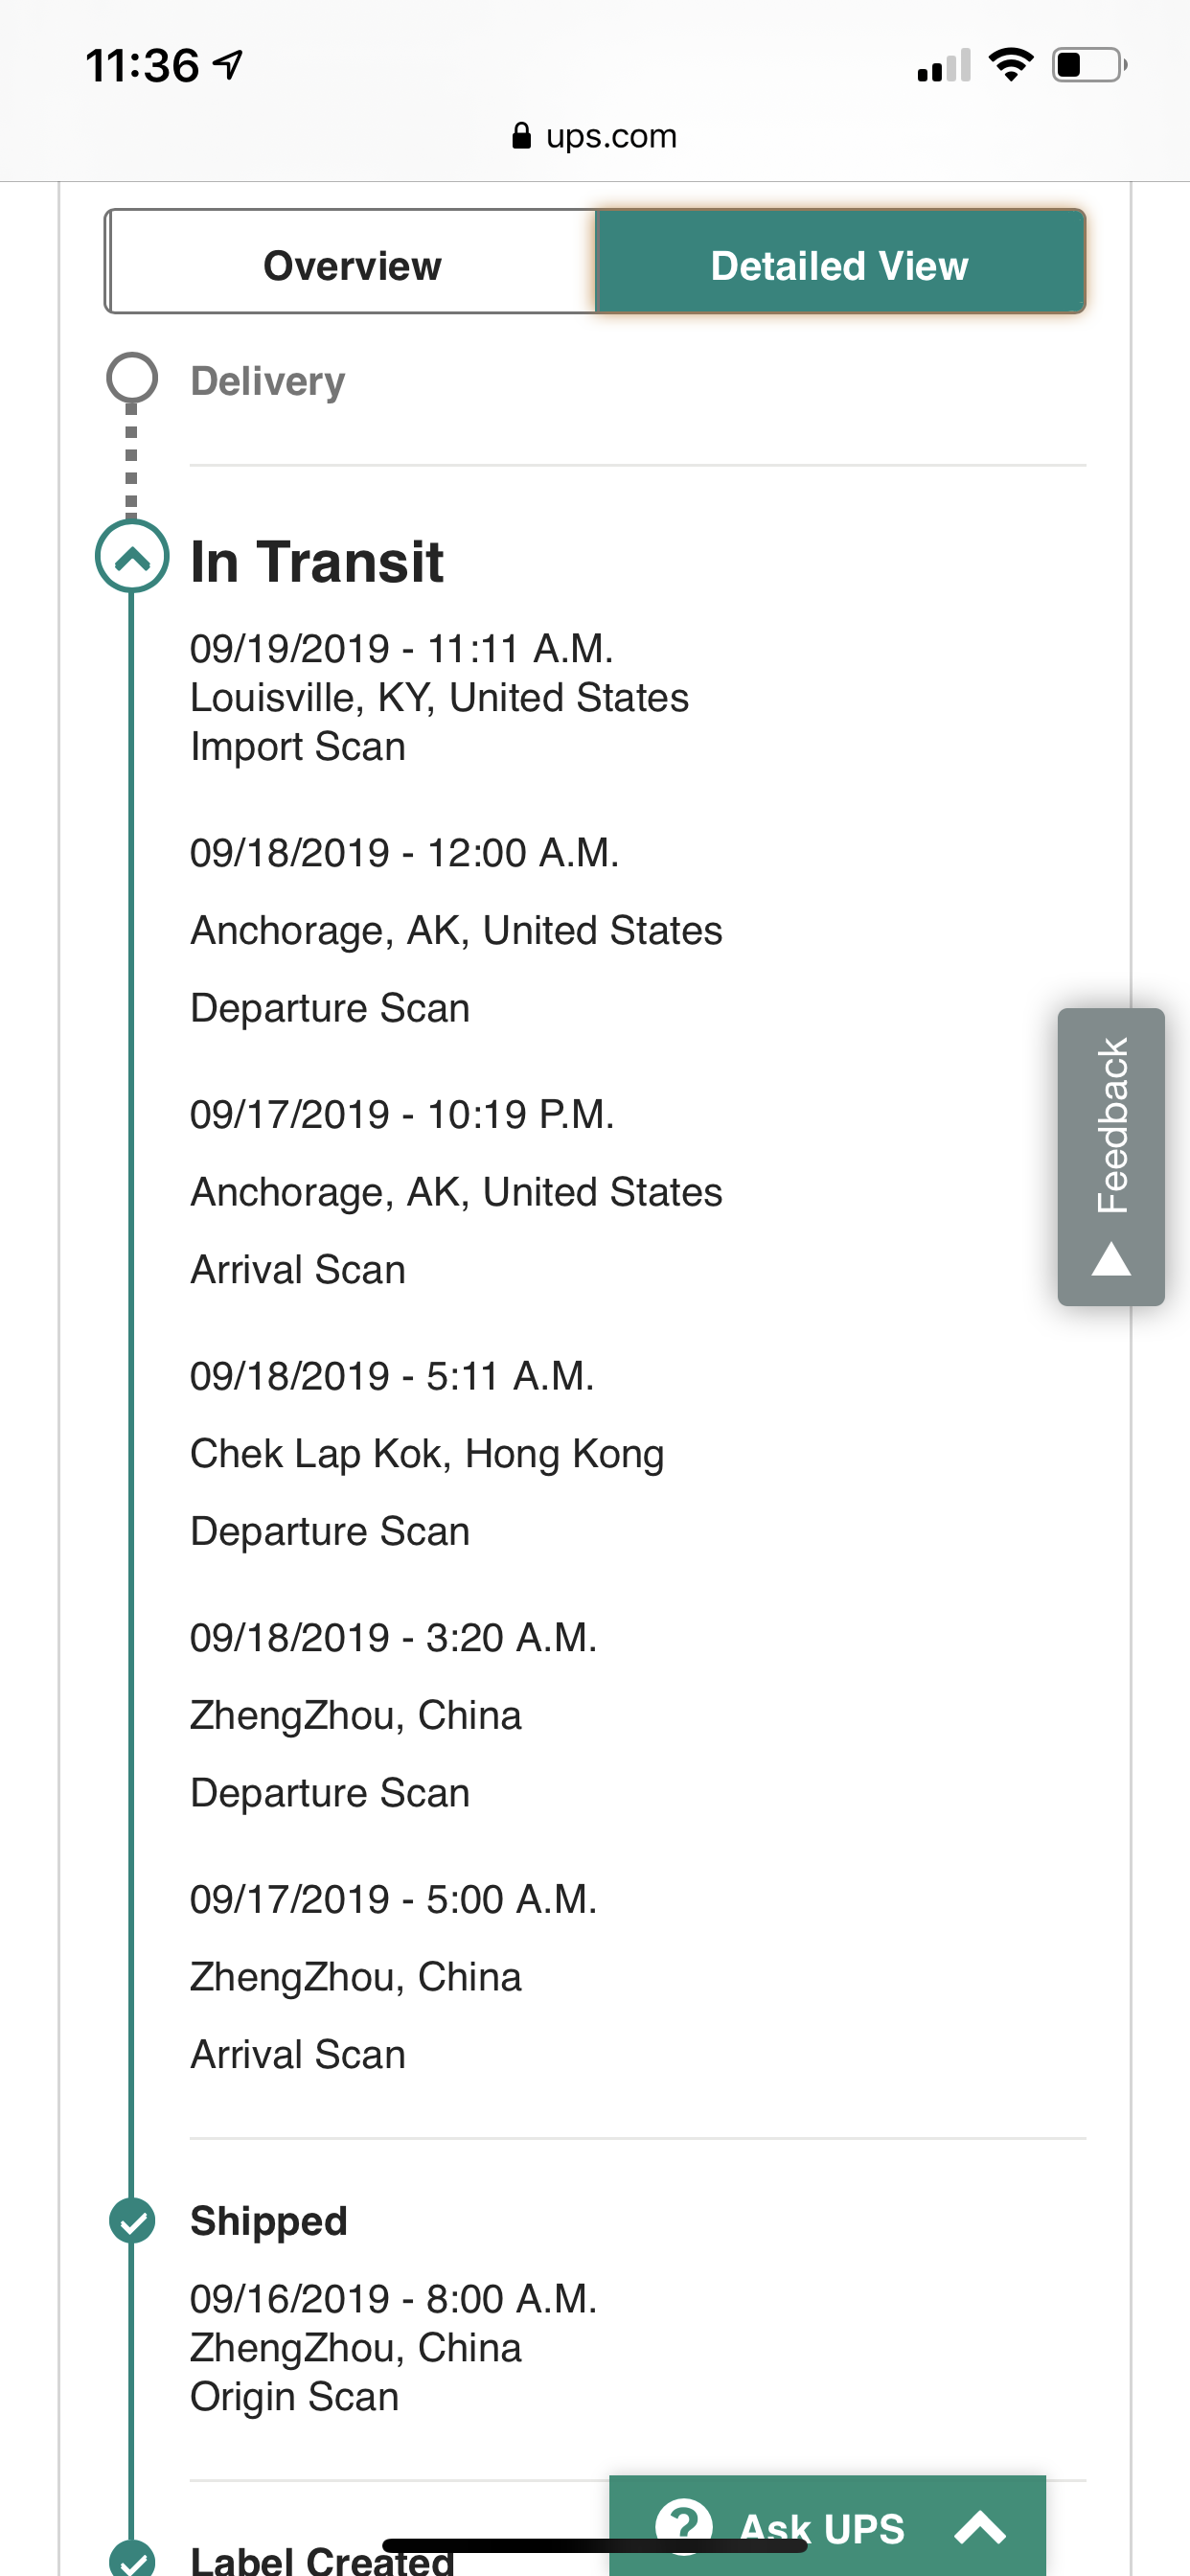Open the Ask UPS chat button
This screenshot has height=2576, width=1190.
[827, 2526]
